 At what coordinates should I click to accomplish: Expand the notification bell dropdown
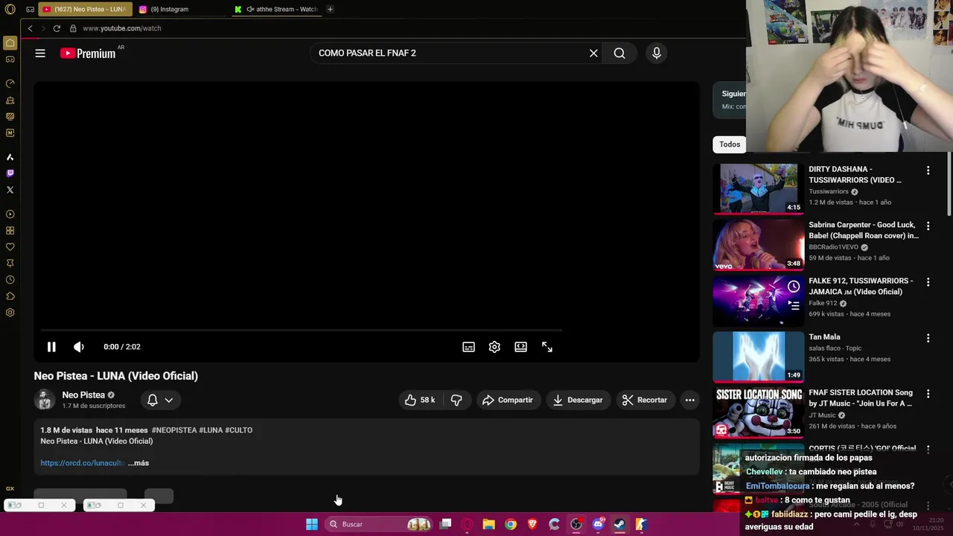point(160,400)
